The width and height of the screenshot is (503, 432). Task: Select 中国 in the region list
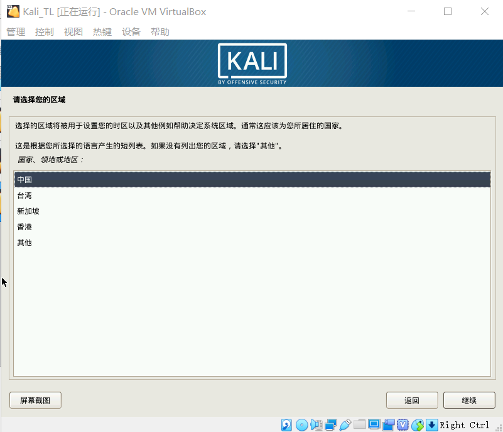click(x=252, y=180)
